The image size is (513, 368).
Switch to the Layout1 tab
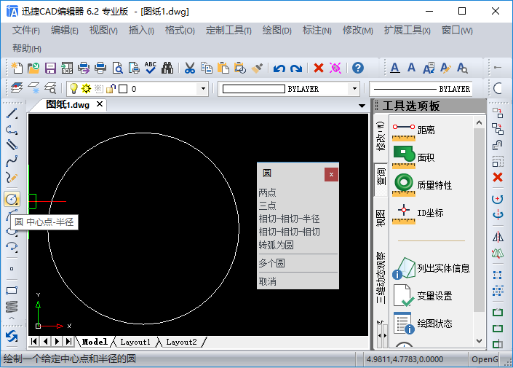coord(135,342)
